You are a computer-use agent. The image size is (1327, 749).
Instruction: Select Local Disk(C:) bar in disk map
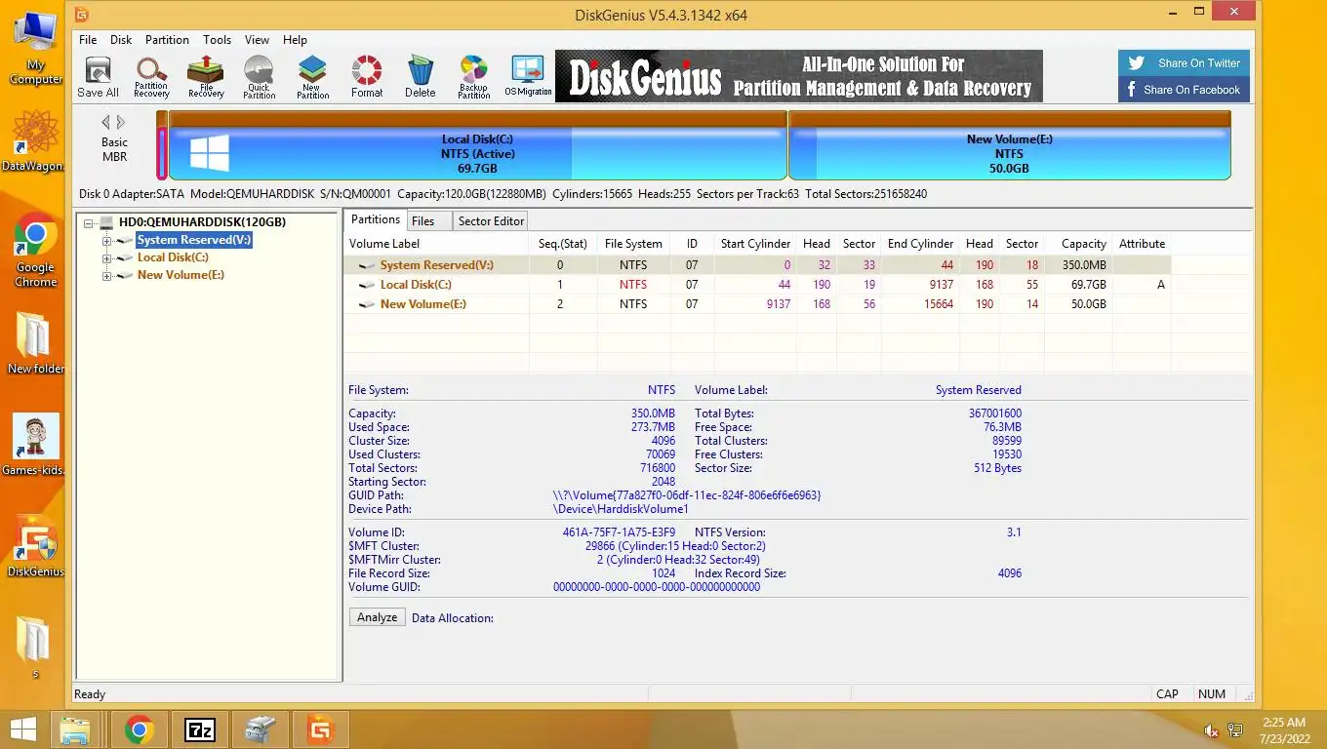[478, 145]
